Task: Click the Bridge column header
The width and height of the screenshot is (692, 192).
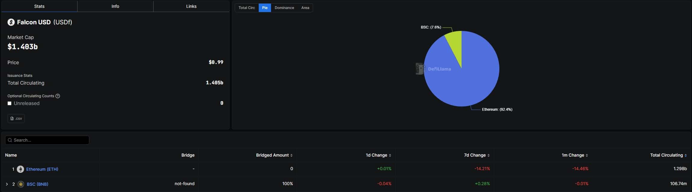Action: pos(188,155)
